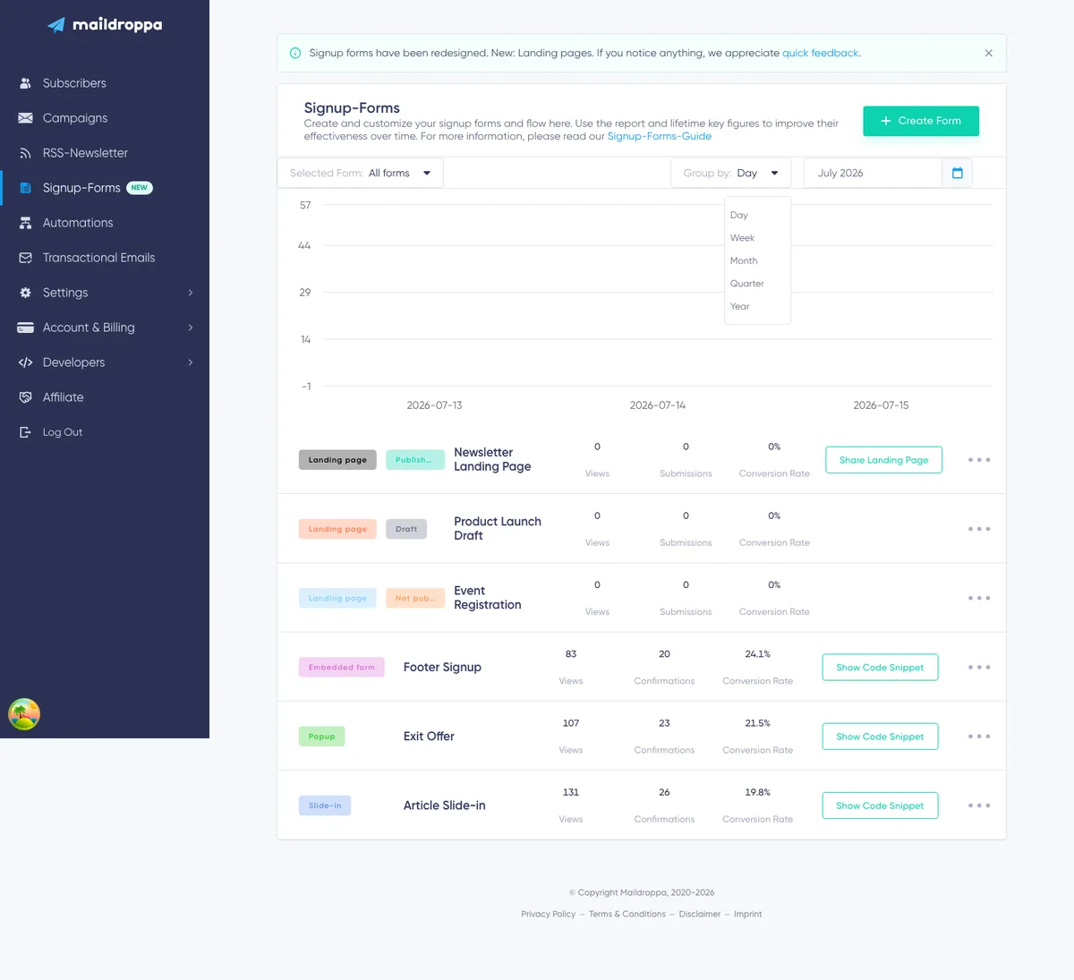
Task: Open the Terms & Conditions footer link
Action: click(627, 914)
